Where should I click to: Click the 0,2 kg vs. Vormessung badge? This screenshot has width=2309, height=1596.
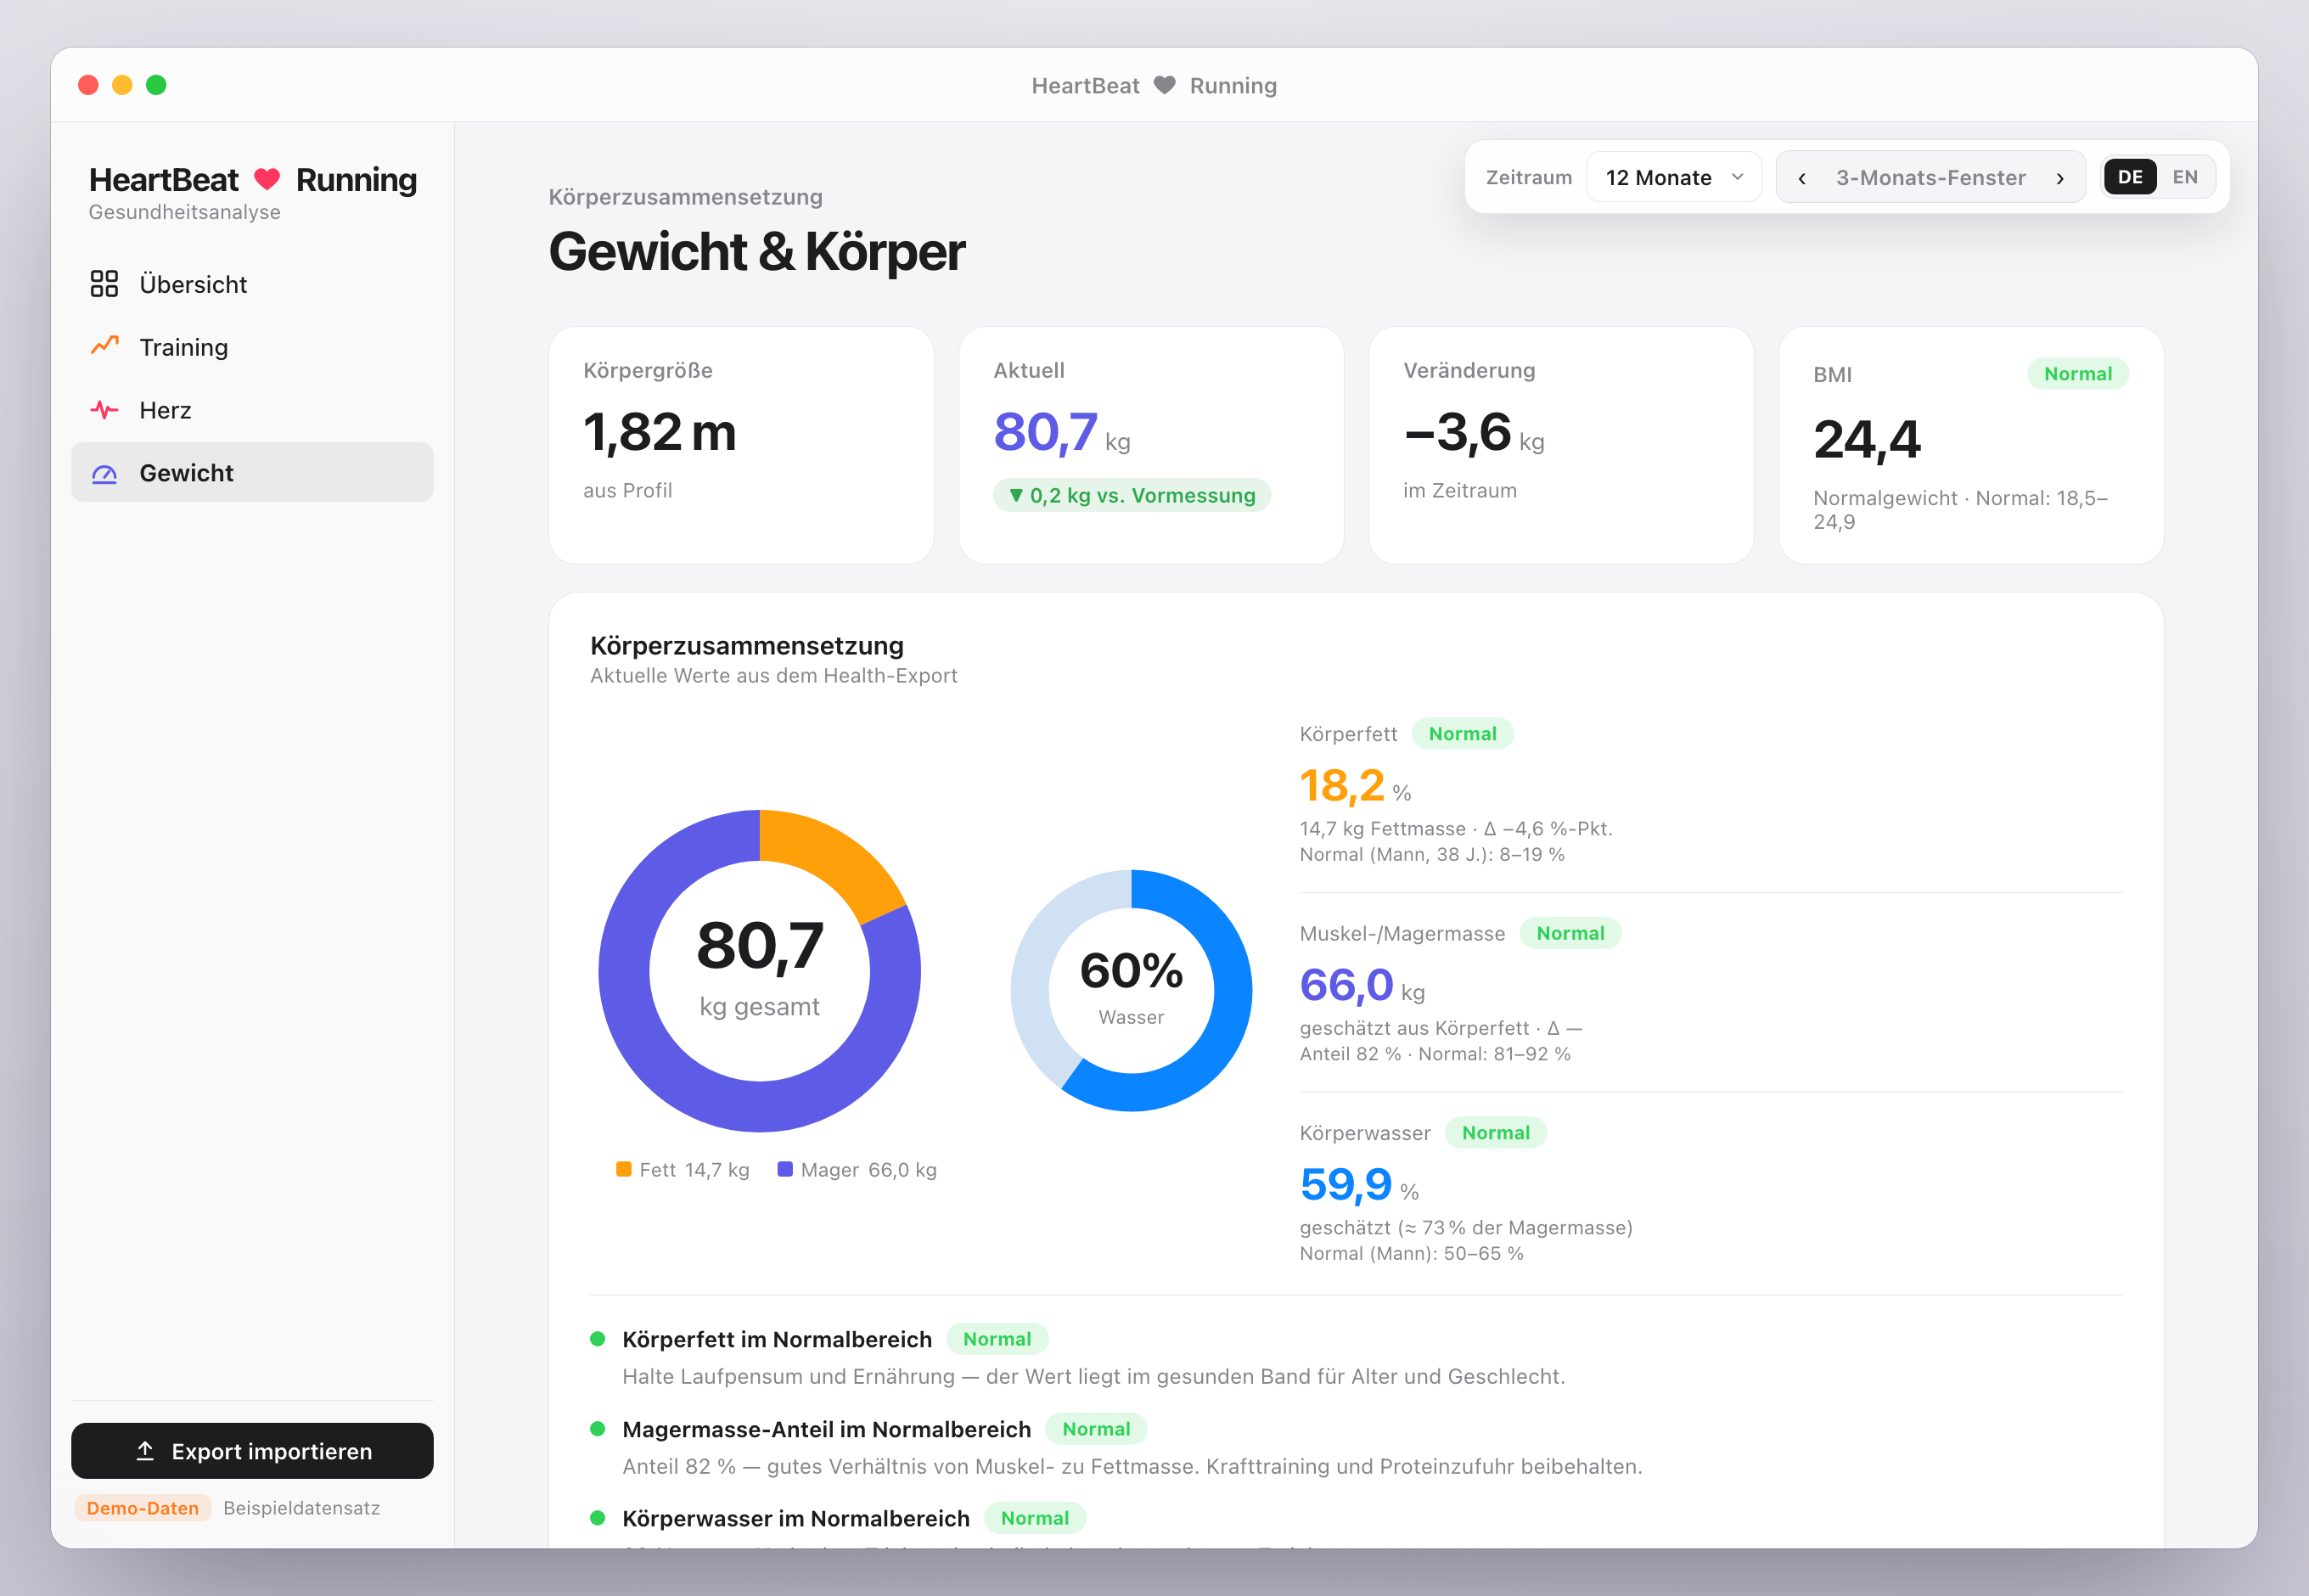pyautogui.click(x=1132, y=495)
